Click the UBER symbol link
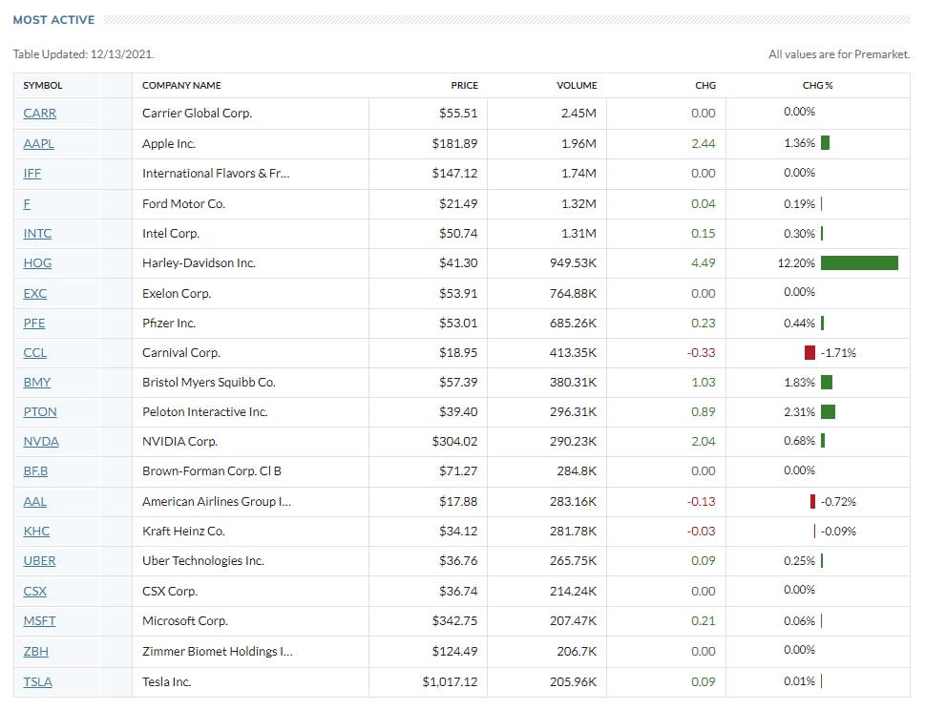Viewport: 925px width, 710px height. tap(39, 561)
